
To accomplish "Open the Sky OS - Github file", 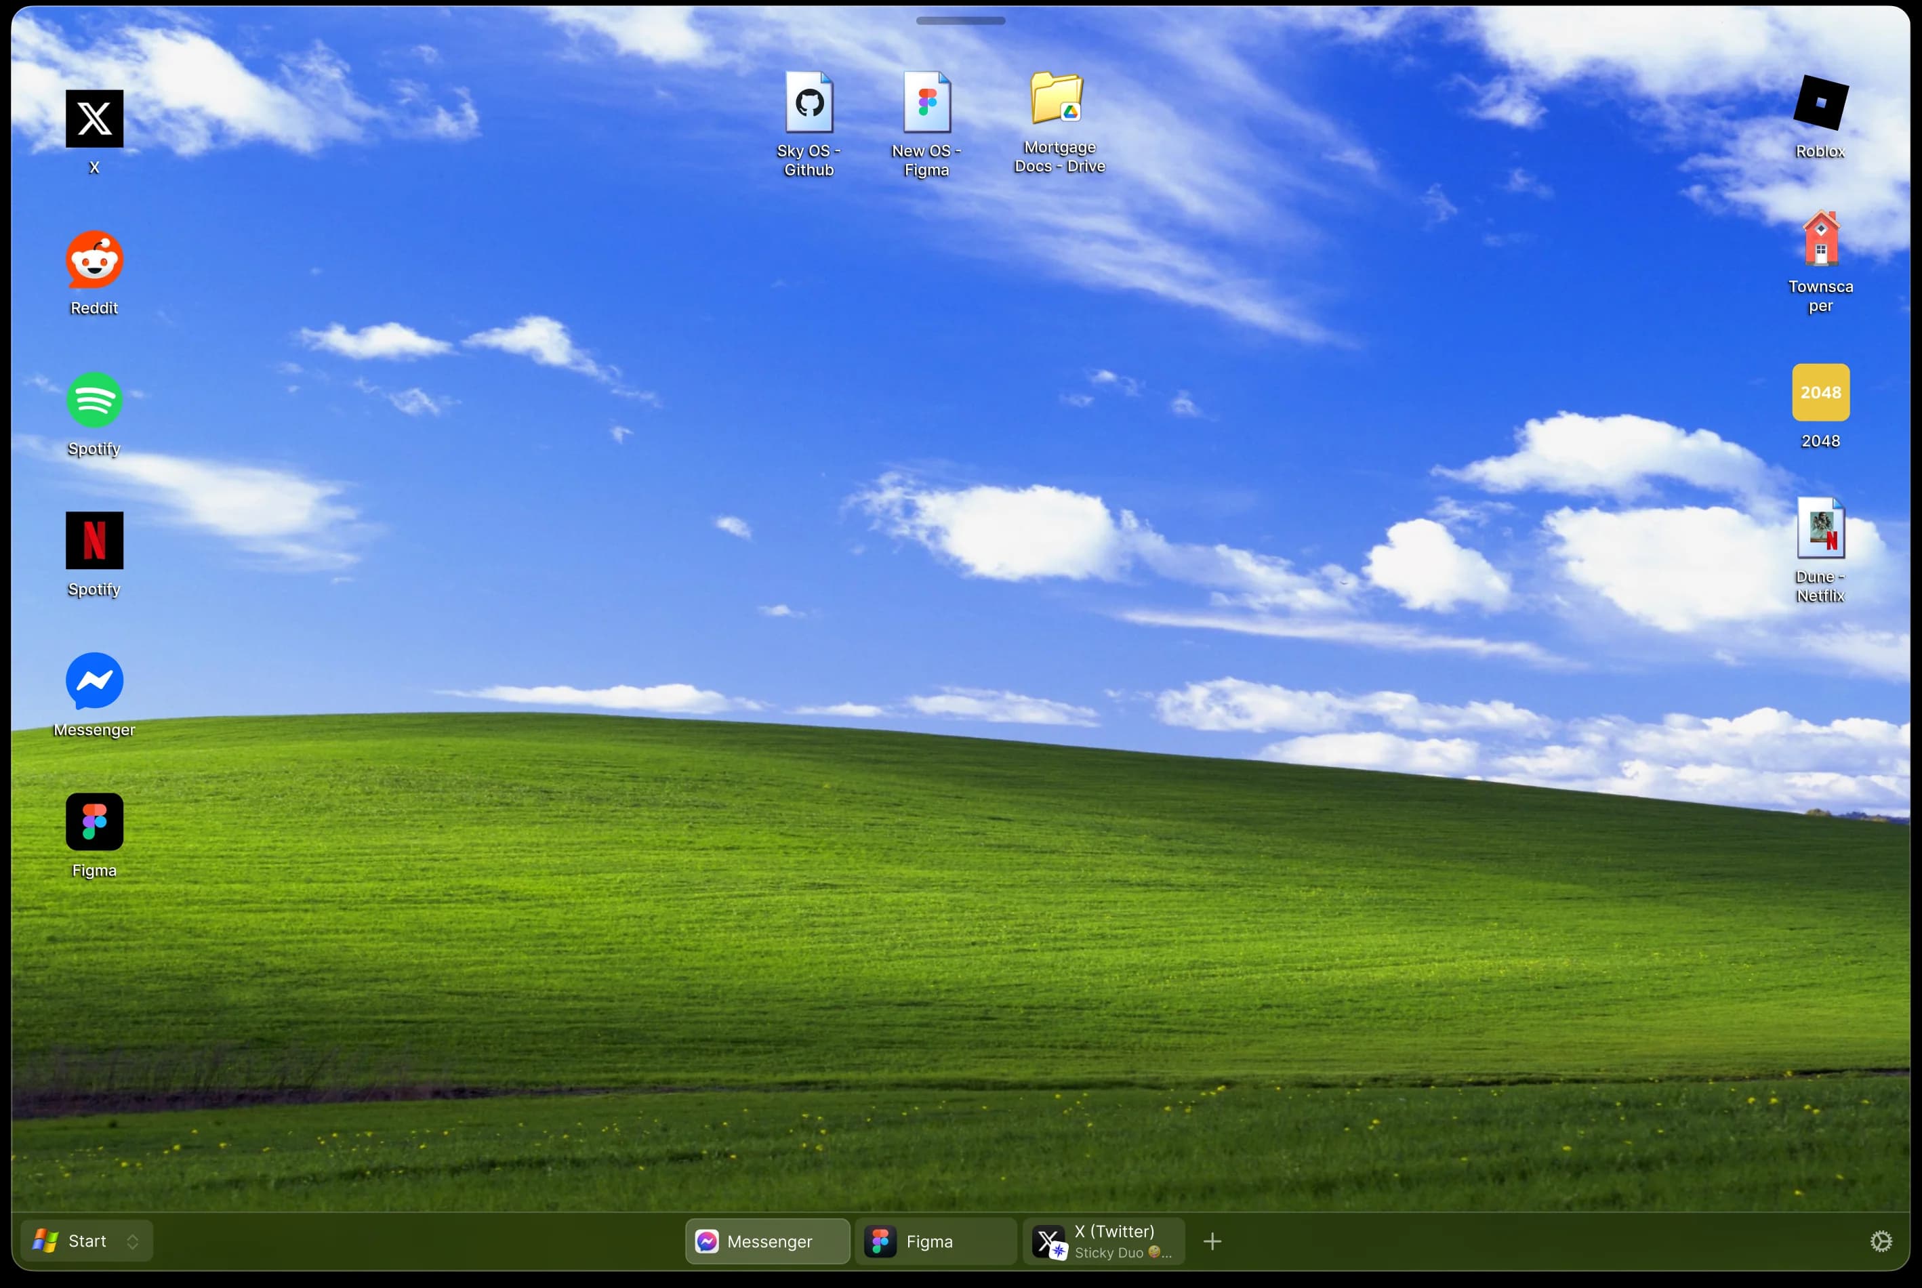I will coord(809,103).
